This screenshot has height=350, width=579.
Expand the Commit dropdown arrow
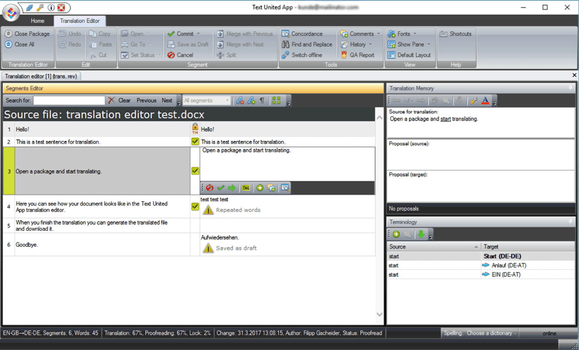(199, 34)
